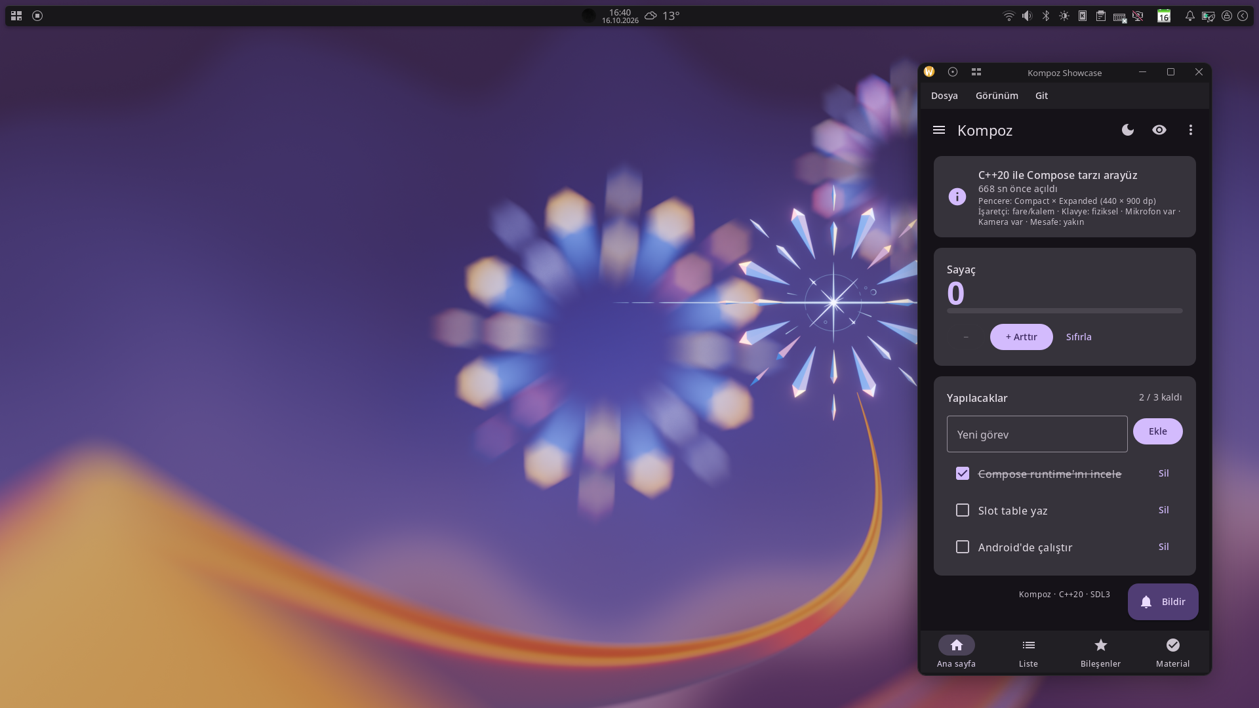Open the volume tray icon
The width and height of the screenshot is (1259, 708).
1028,16
